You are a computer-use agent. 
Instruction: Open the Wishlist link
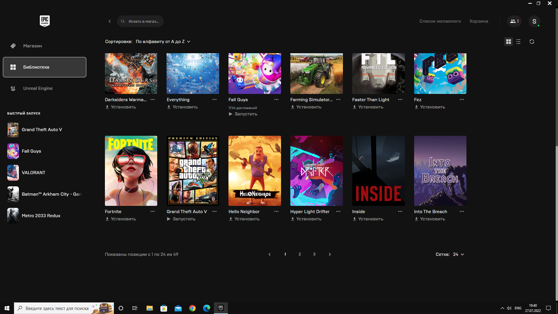pos(440,21)
